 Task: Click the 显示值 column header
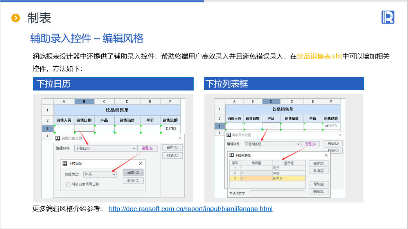point(289,163)
